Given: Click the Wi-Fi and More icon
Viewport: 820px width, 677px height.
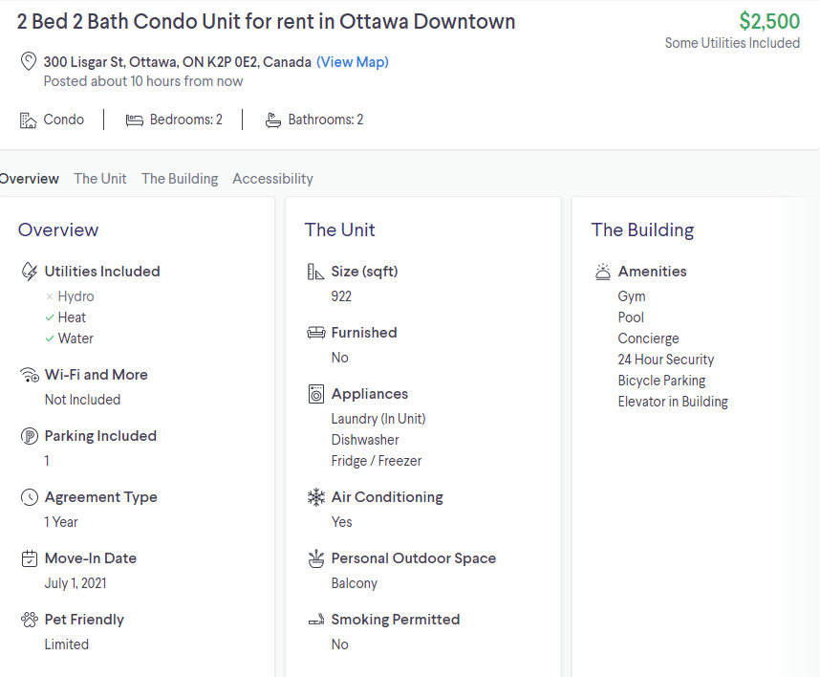Looking at the screenshot, I should tap(30, 375).
